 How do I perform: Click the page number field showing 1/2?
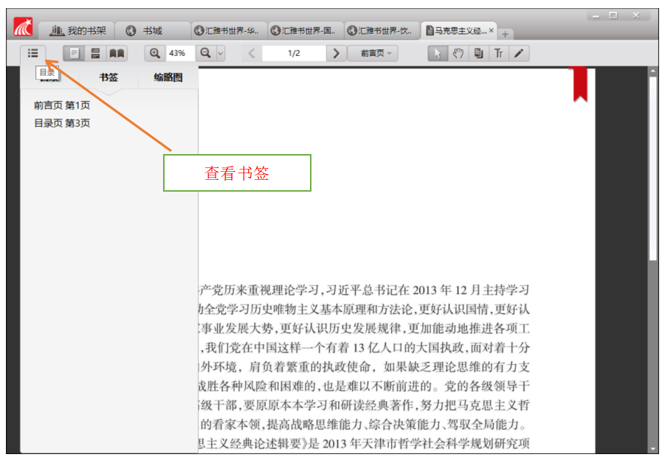(x=294, y=53)
